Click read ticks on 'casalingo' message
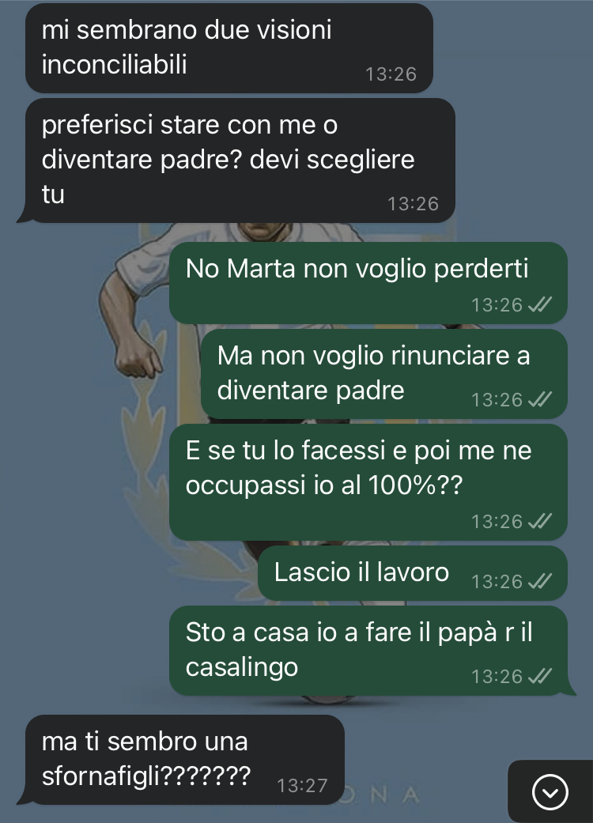 (x=539, y=676)
